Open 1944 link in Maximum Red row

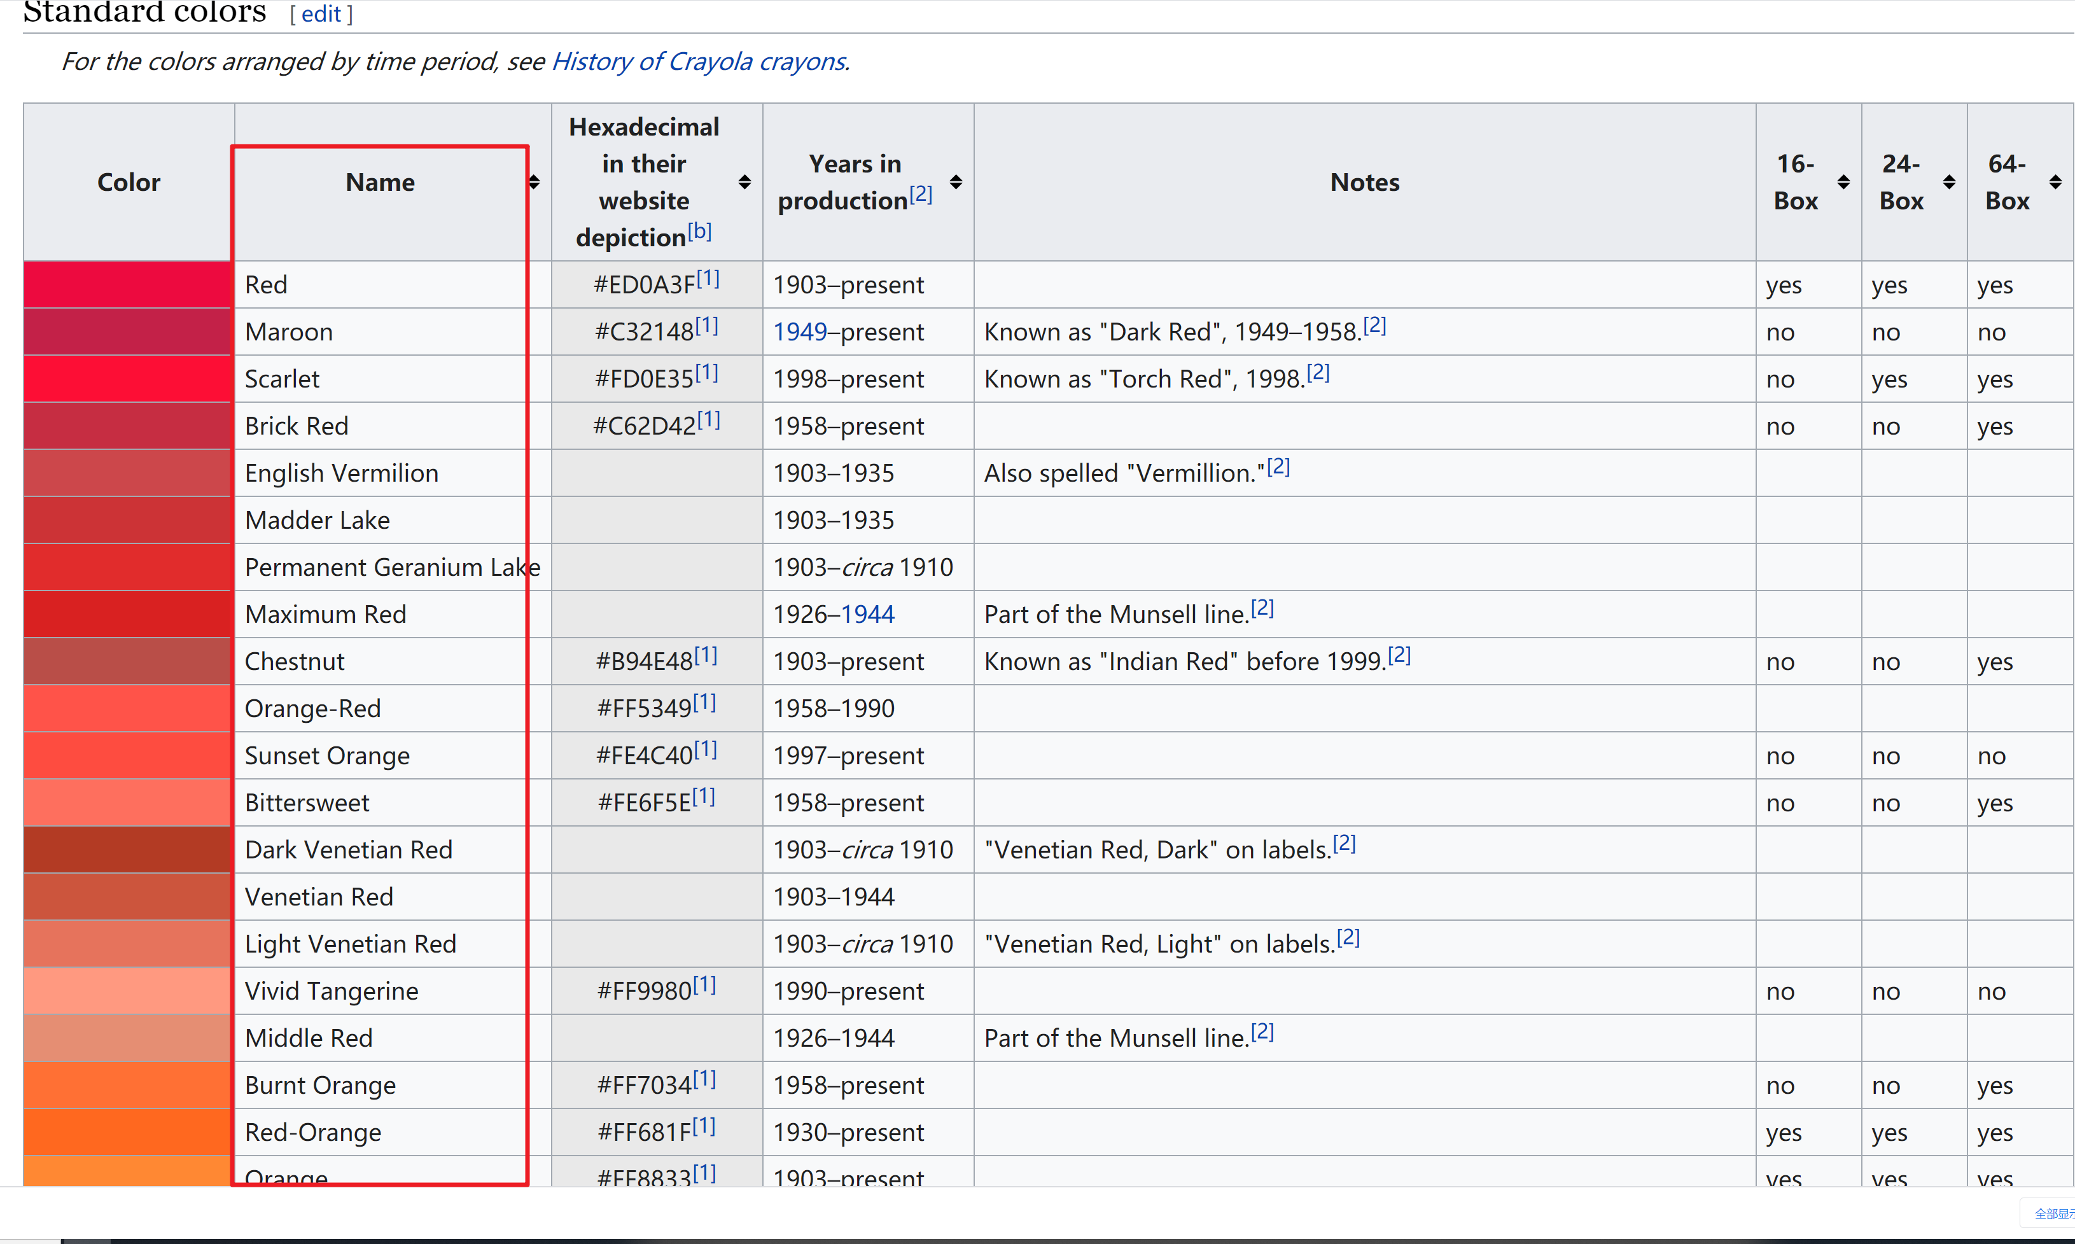(868, 615)
